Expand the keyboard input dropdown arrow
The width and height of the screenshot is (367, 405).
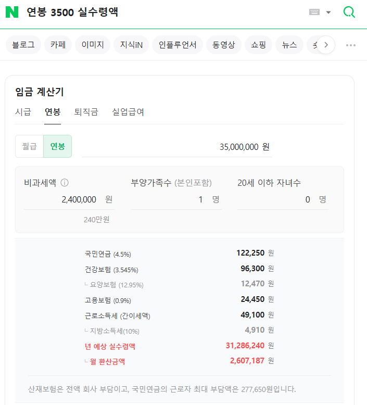tap(328, 12)
